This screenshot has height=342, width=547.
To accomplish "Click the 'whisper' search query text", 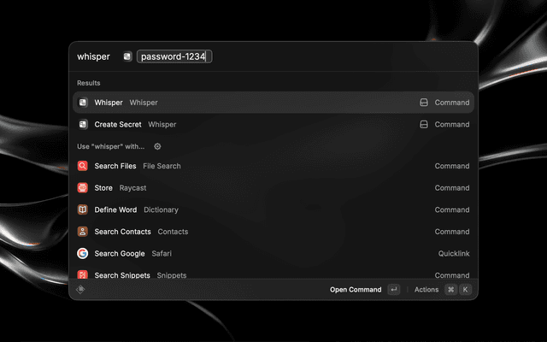I will (93, 56).
